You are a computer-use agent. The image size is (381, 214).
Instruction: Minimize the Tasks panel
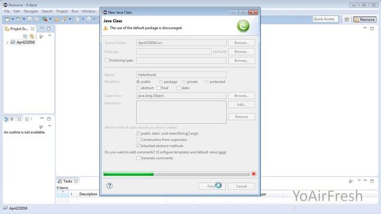point(365,181)
